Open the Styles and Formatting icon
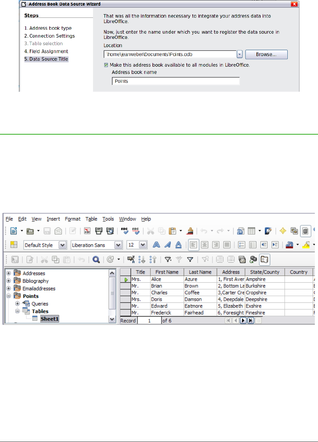The height and width of the screenshot is (442, 318). pyautogui.click(x=14, y=245)
